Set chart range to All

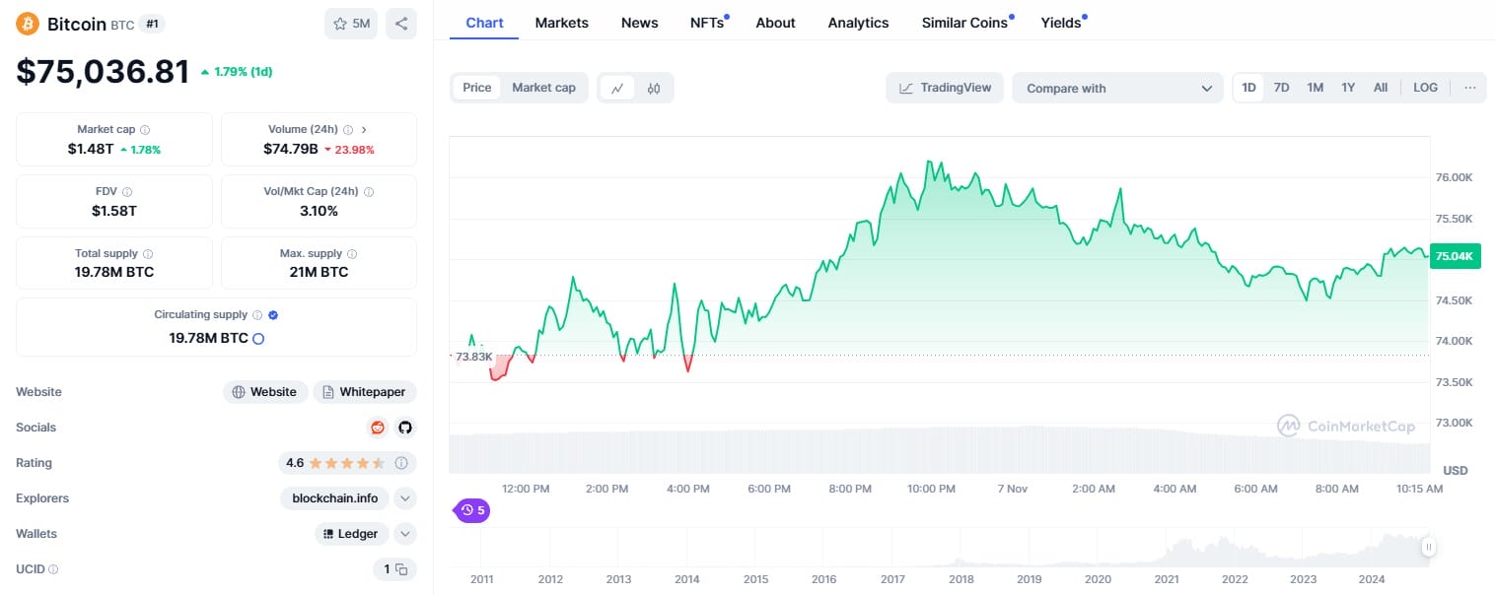(1381, 88)
